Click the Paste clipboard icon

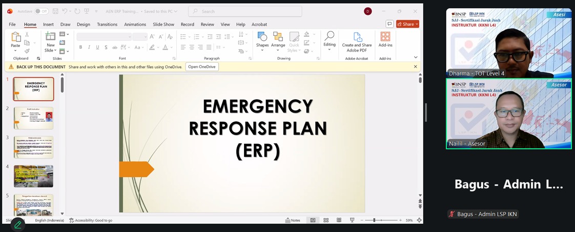tap(15, 40)
